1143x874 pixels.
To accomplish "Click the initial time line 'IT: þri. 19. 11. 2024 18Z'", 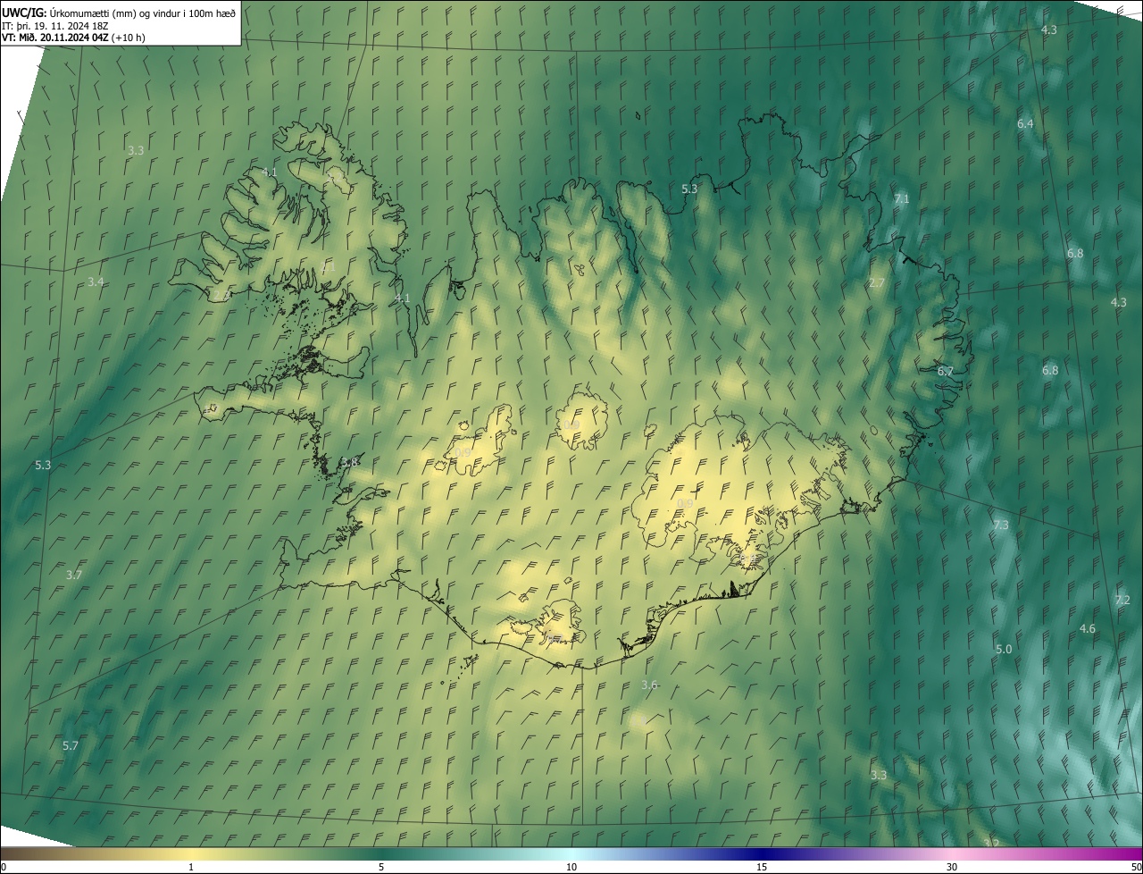I will coord(55,26).
